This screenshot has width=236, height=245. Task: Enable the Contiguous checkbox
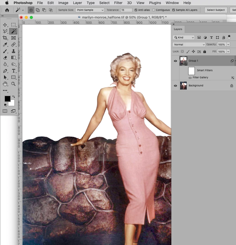coord(154,10)
